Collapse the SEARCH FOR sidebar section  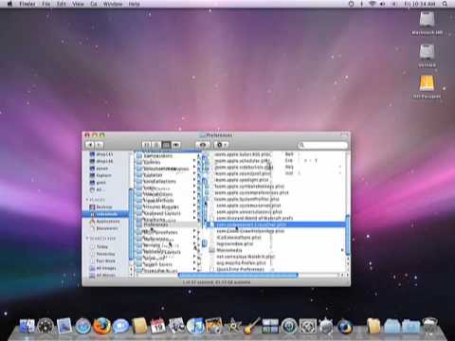(87, 239)
